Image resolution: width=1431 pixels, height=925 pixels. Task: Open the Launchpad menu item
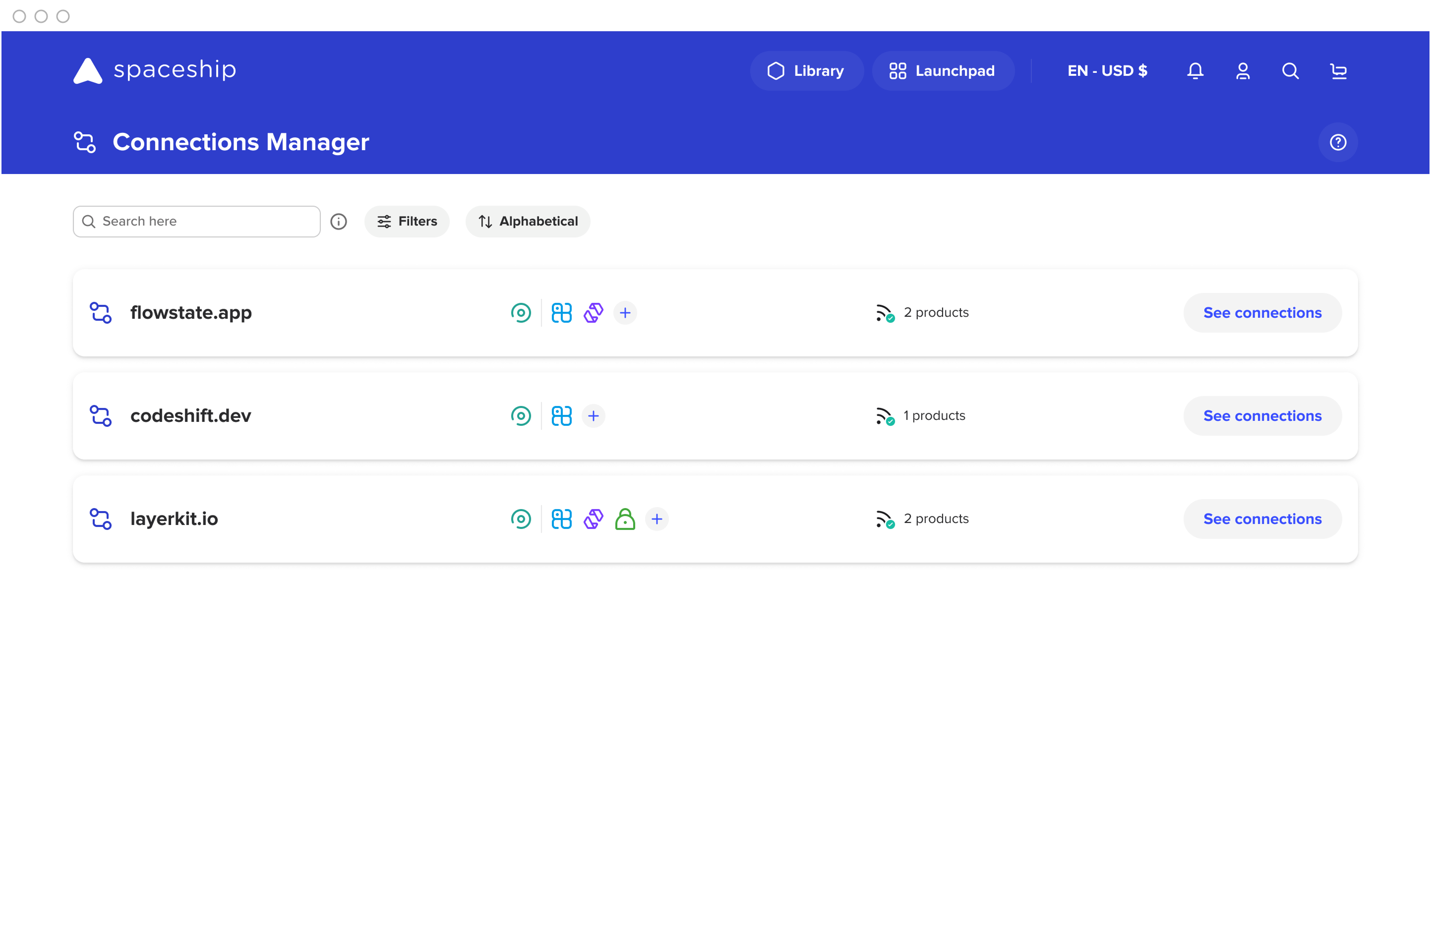(x=943, y=70)
